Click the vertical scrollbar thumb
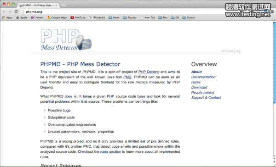This screenshot has height=167, width=276. point(274,62)
